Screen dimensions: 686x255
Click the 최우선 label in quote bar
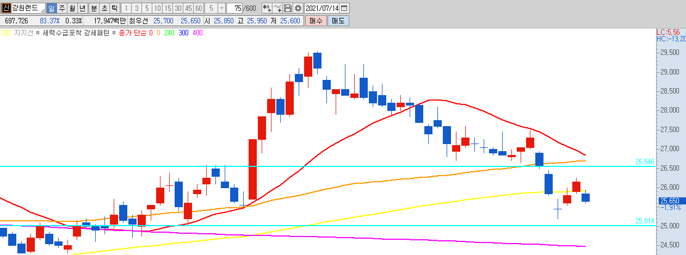139,21
